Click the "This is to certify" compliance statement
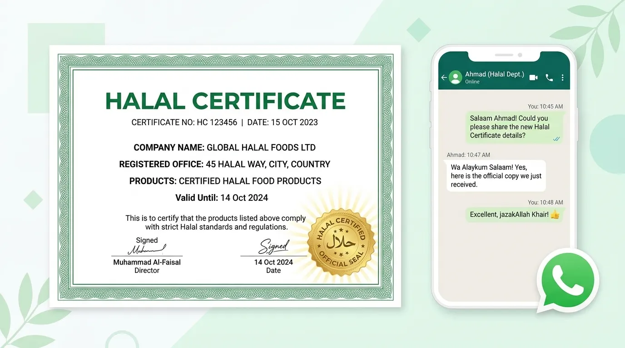This screenshot has height=348, width=625. click(216, 222)
